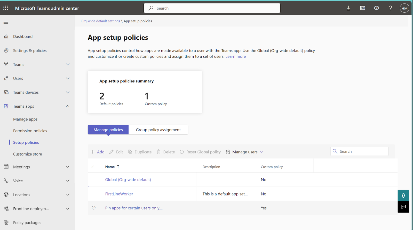This screenshot has width=413, height=230.
Task: Open Permission policies in sidebar
Action: click(x=30, y=131)
